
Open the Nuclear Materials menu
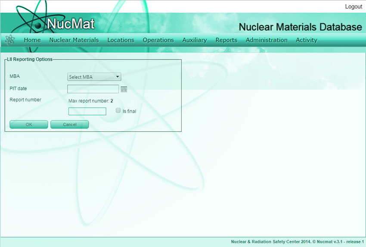pyautogui.click(x=74, y=40)
